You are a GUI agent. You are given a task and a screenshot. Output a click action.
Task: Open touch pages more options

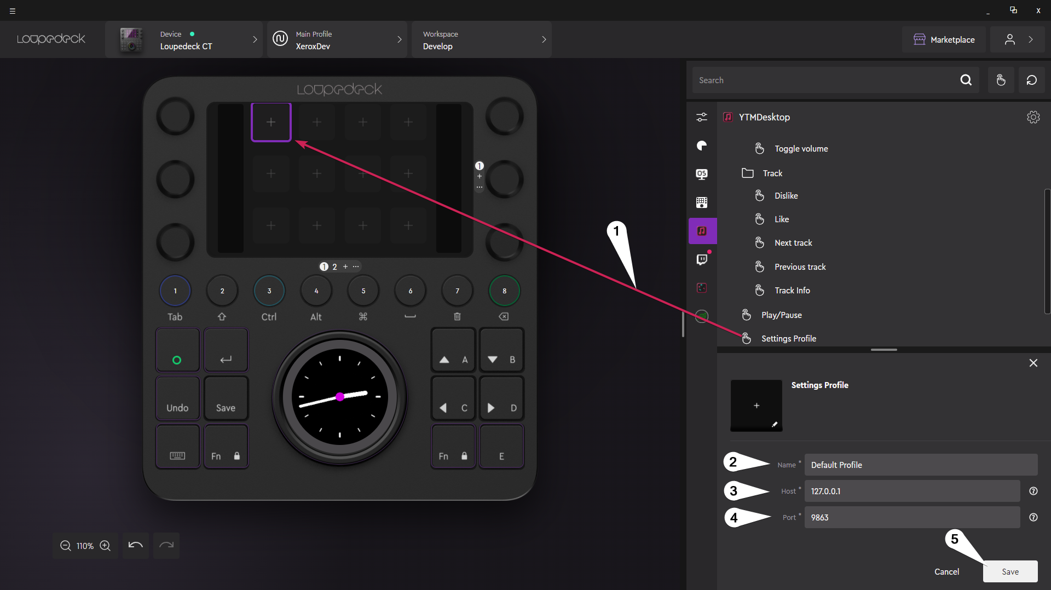[356, 267]
